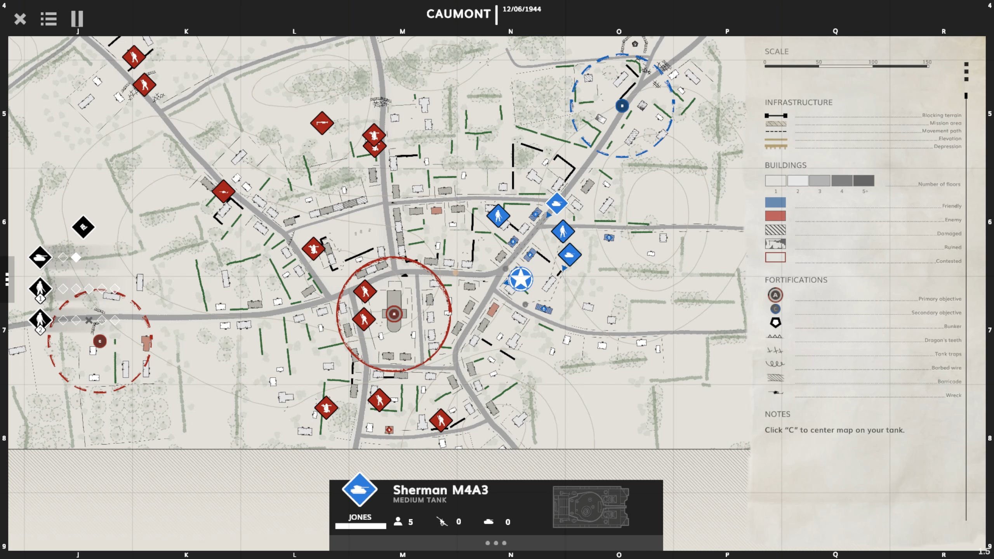Click the Bunker pentagon icon in the legend

[x=775, y=323]
